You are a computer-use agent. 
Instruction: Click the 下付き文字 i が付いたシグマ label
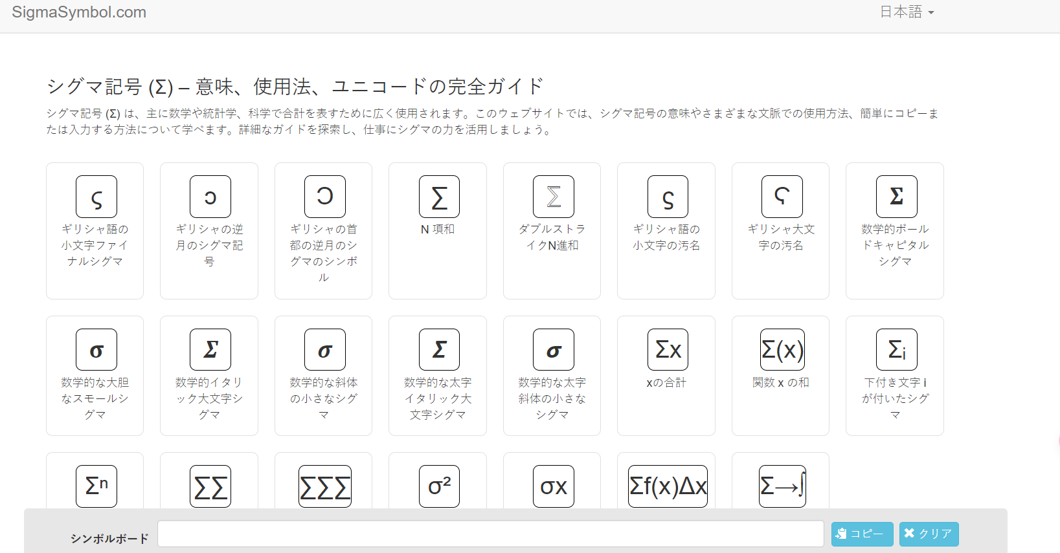(895, 398)
